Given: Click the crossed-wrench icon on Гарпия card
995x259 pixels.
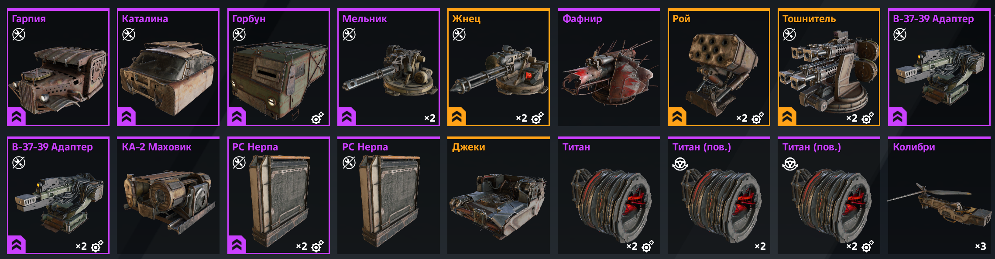Looking at the screenshot, I should click(x=18, y=34).
